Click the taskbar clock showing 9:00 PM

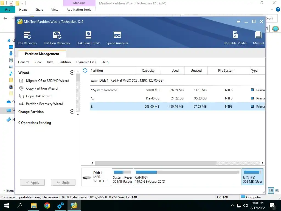[x=257, y=206]
